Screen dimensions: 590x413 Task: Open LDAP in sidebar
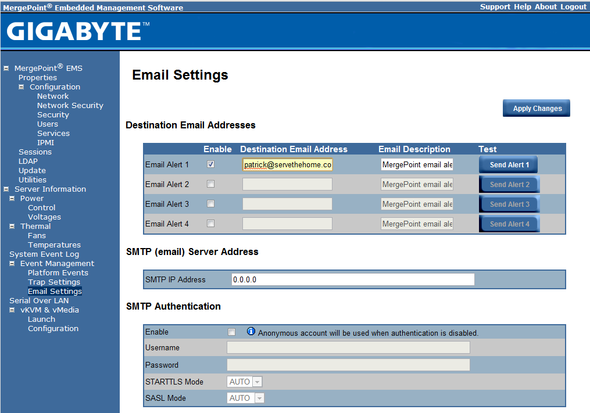click(x=28, y=161)
